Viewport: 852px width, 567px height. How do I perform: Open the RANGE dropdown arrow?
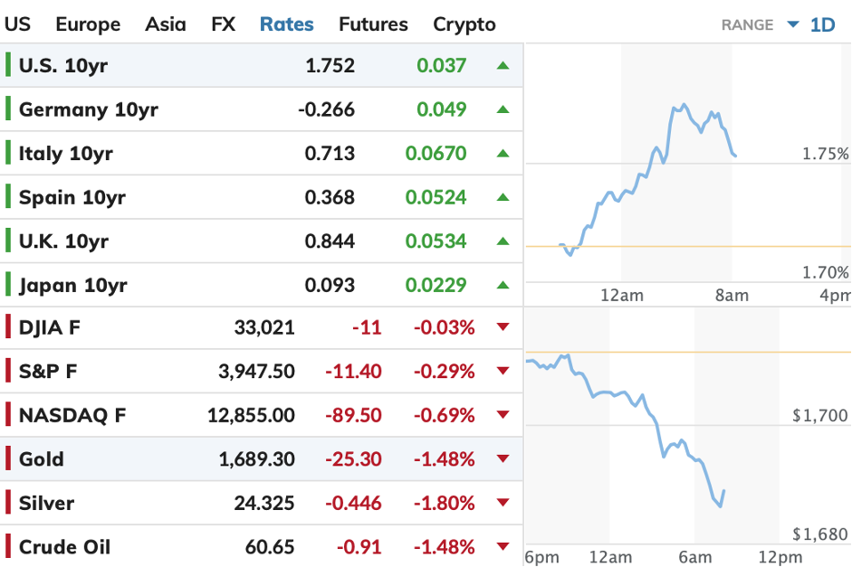pyautogui.click(x=793, y=24)
